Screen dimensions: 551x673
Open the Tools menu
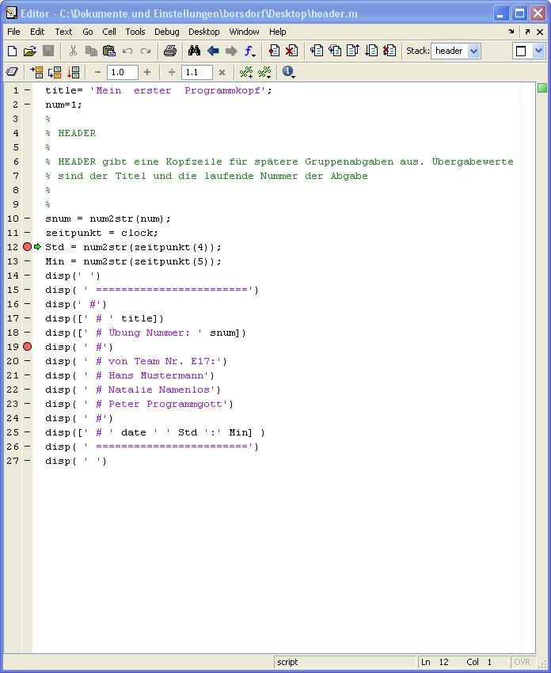point(135,32)
